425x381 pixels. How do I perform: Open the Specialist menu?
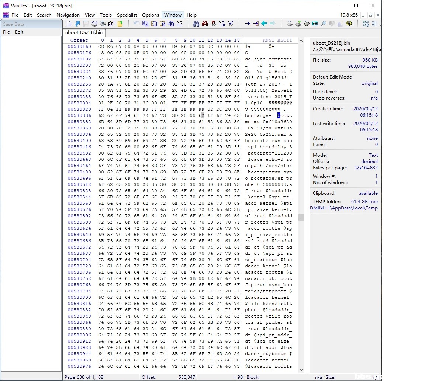pyautogui.click(x=127, y=15)
